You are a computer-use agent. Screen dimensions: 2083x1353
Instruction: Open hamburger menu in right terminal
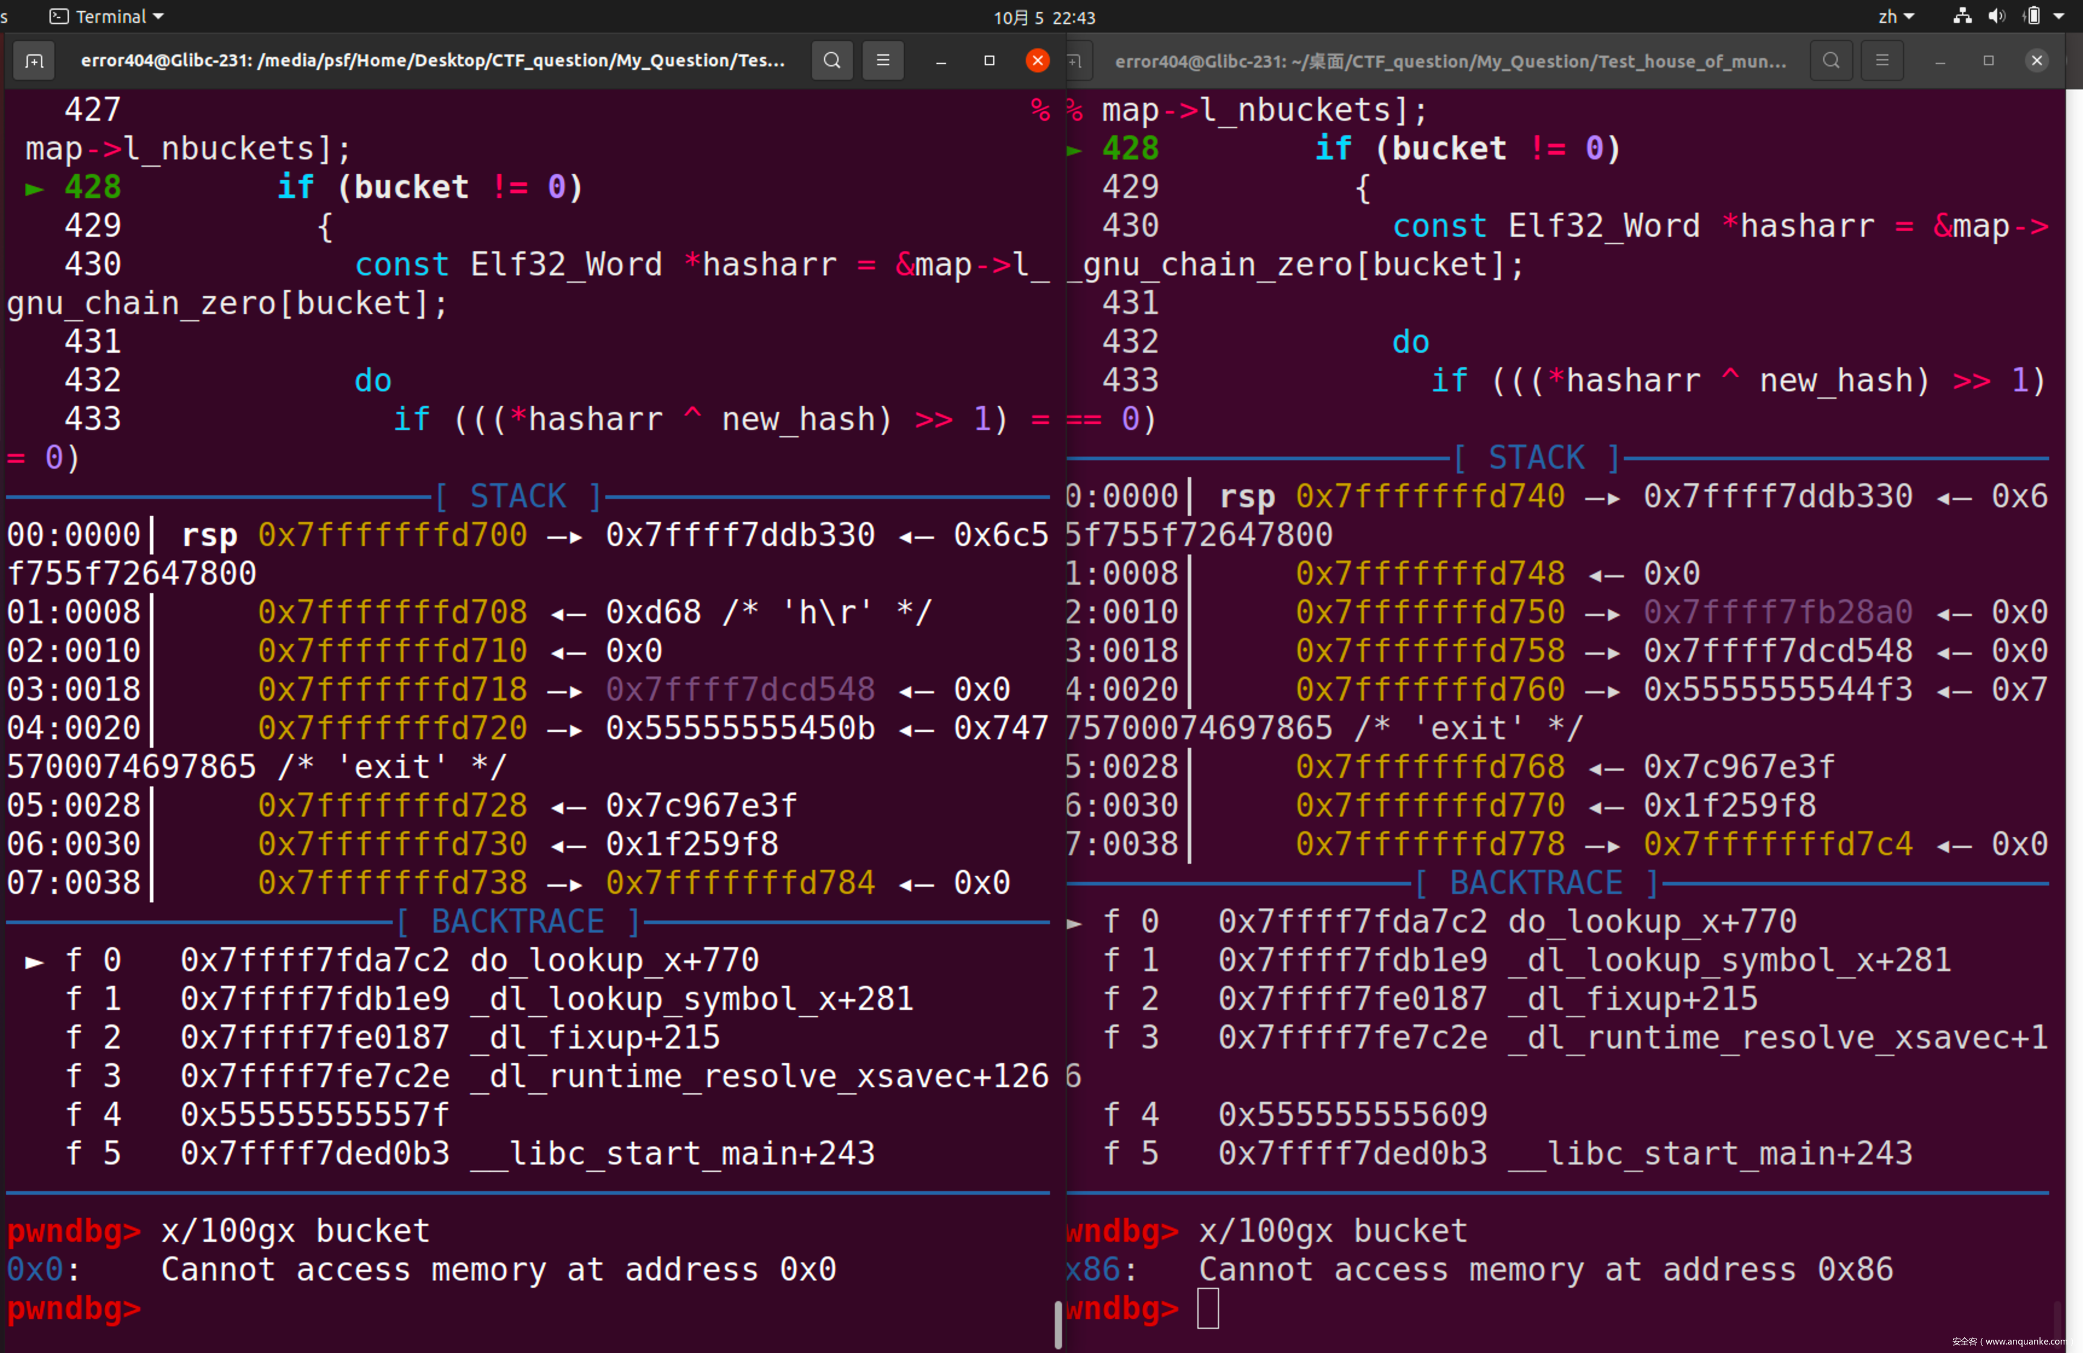coord(1882,60)
